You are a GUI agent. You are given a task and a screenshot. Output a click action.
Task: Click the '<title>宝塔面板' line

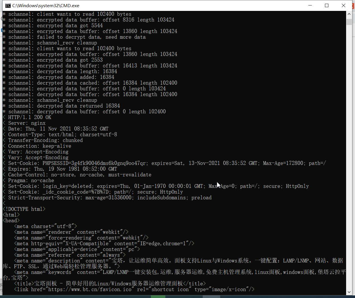tap(110, 284)
